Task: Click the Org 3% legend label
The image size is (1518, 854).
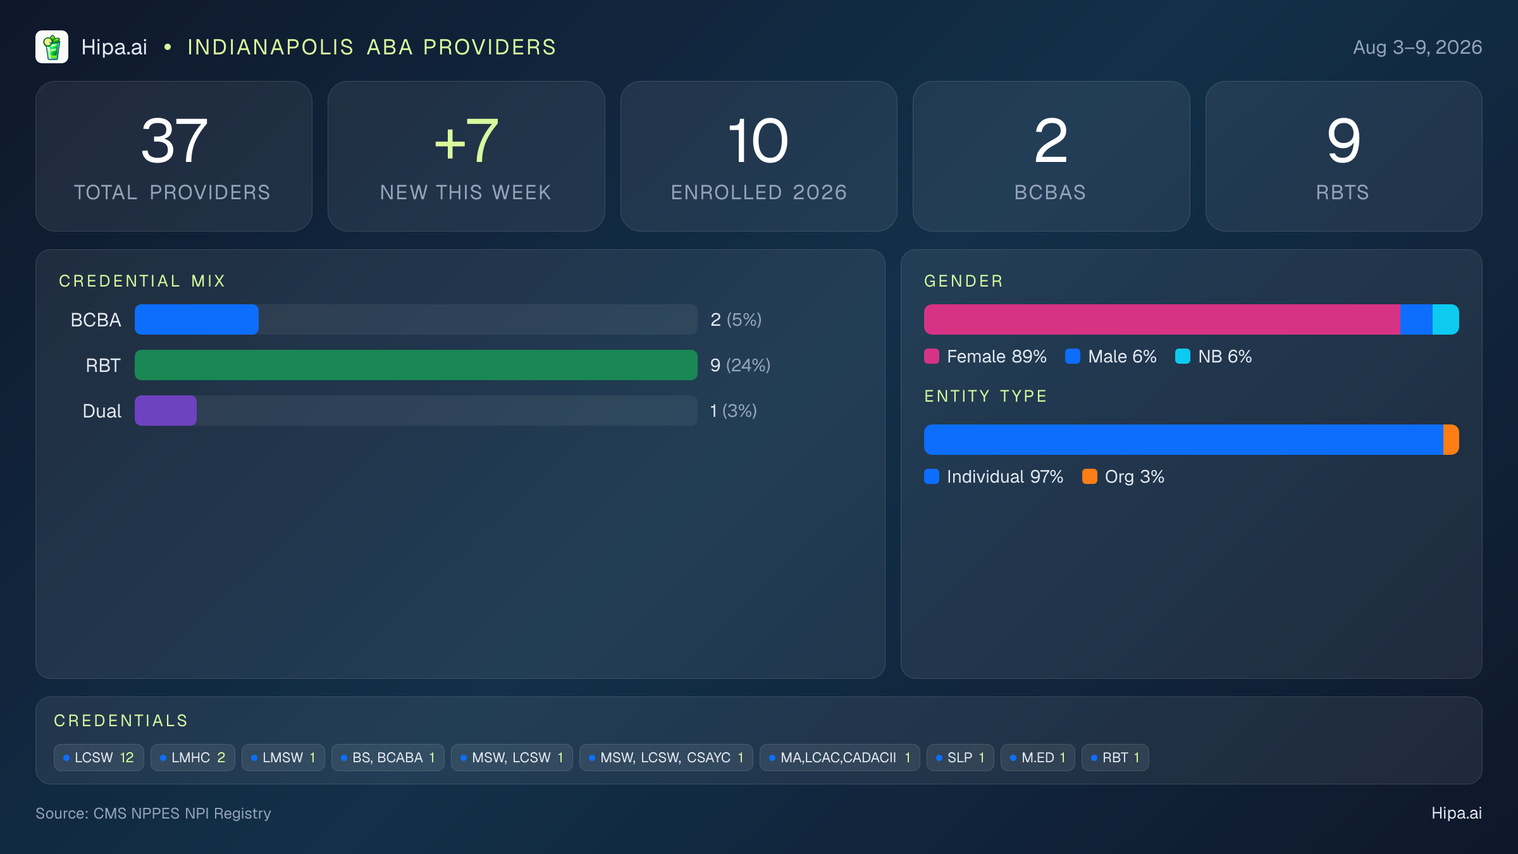Action: 1134,476
